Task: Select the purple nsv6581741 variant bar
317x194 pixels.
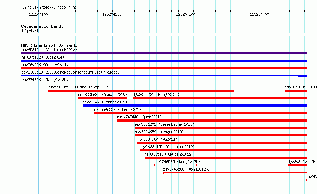Action: [164, 53]
